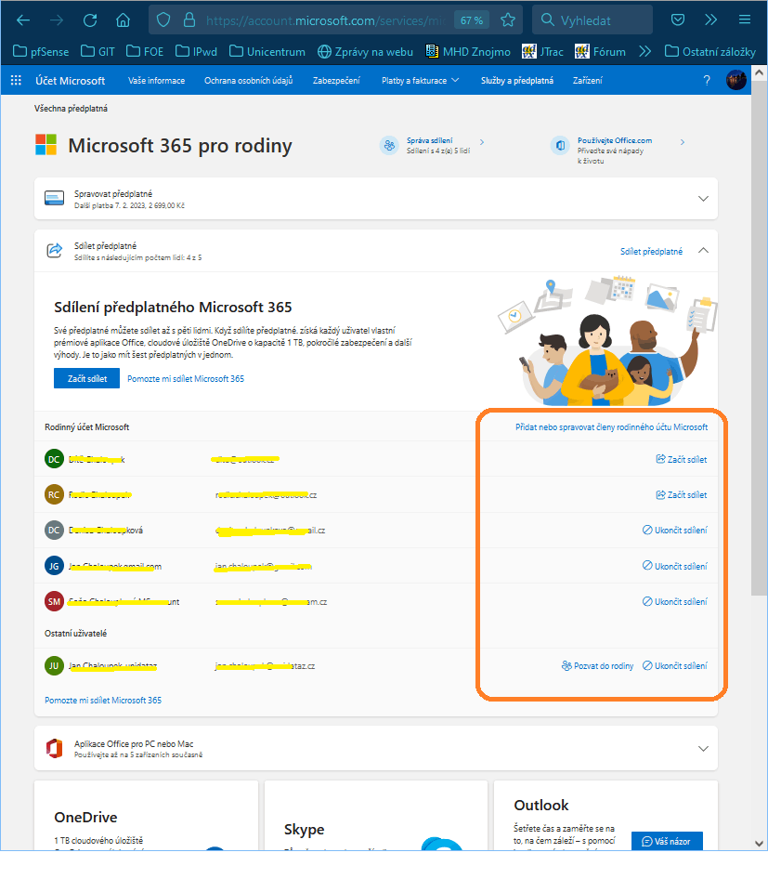Bookmark page with star icon

[508, 20]
